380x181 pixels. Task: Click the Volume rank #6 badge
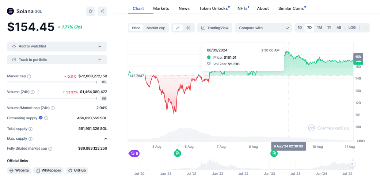[104, 98]
